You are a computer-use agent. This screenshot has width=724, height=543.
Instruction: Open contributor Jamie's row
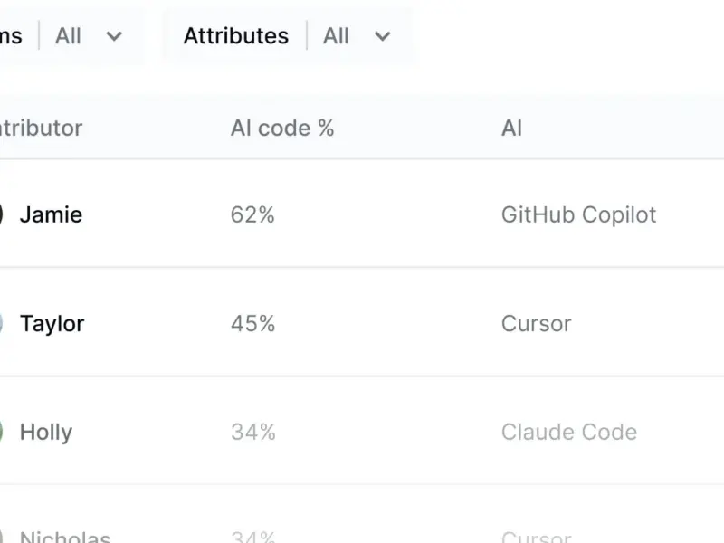pyautogui.click(x=362, y=214)
